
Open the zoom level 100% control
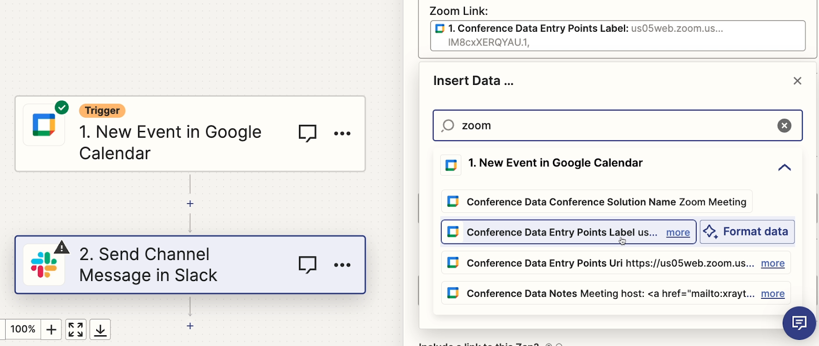point(23,330)
